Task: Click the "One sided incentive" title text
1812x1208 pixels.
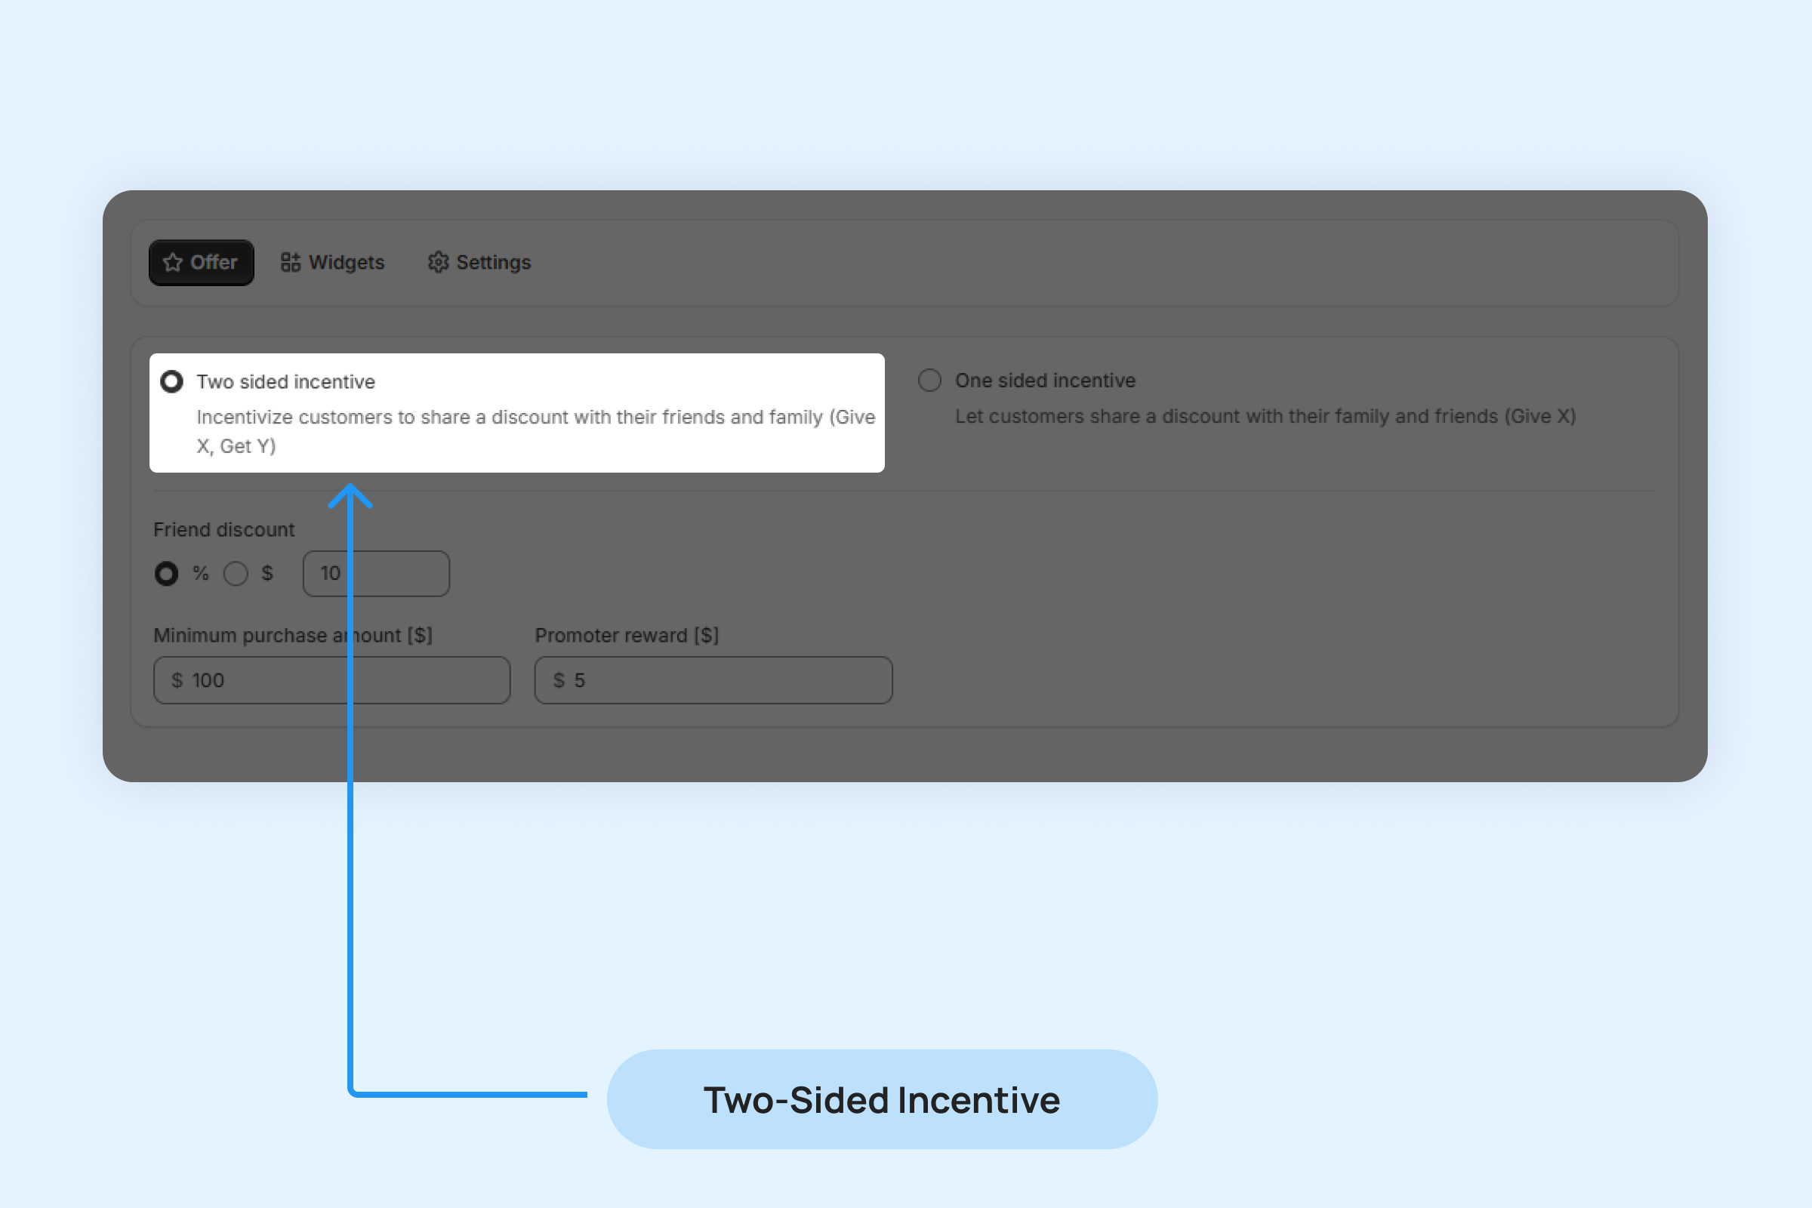Action: (1045, 381)
